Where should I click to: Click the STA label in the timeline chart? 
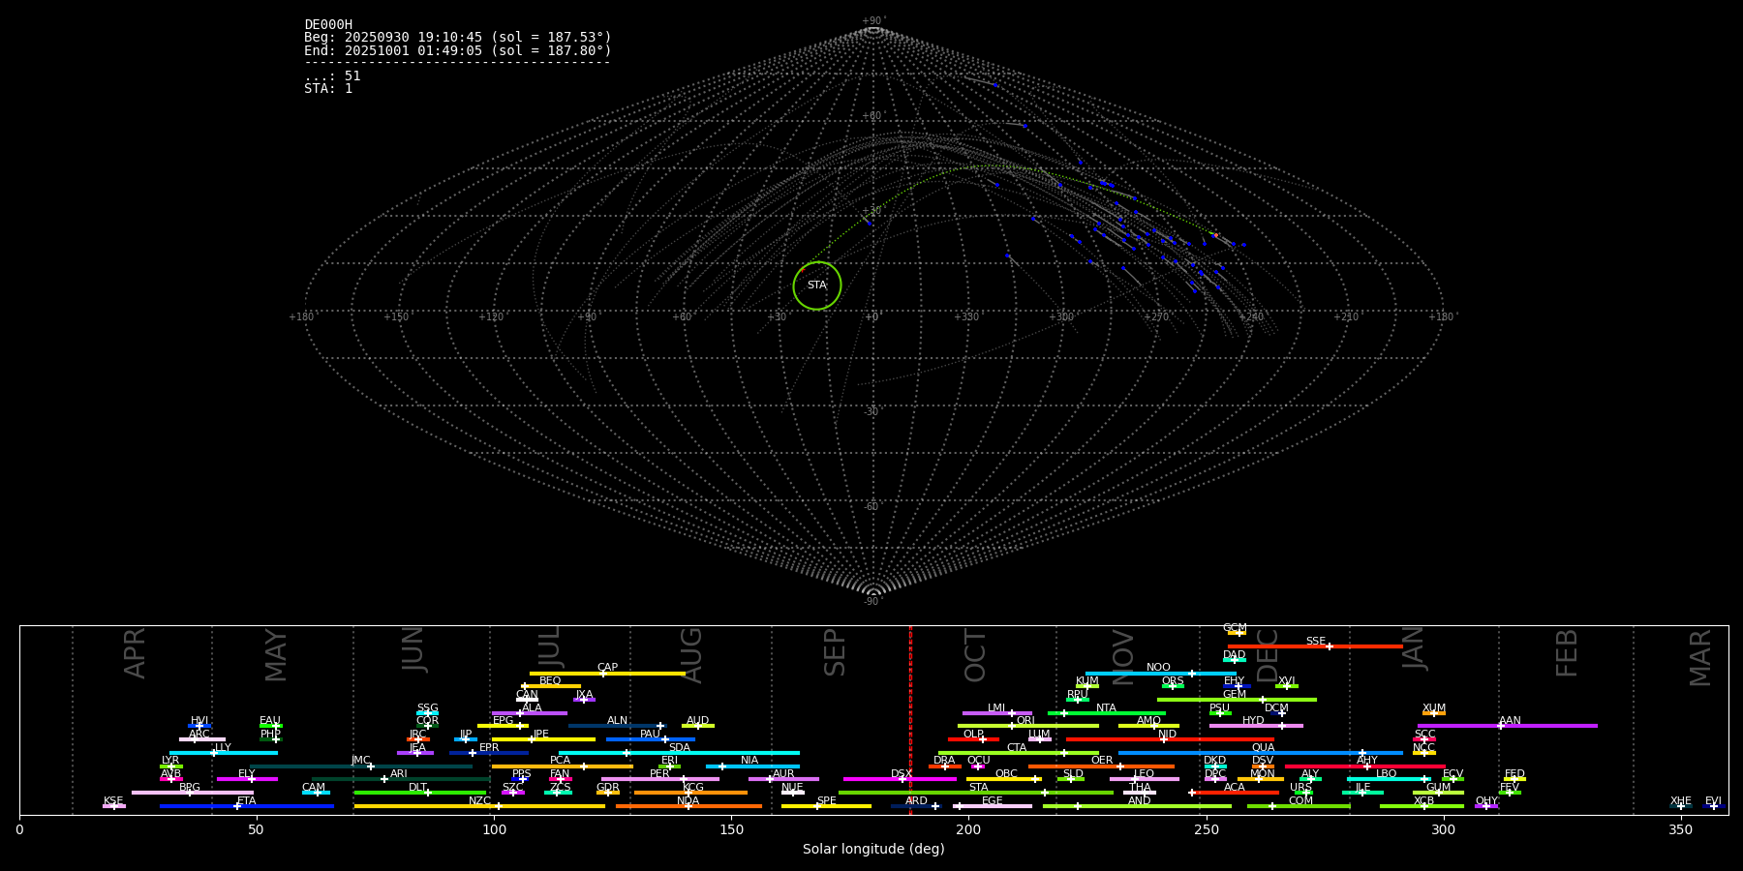tap(978, 788)
